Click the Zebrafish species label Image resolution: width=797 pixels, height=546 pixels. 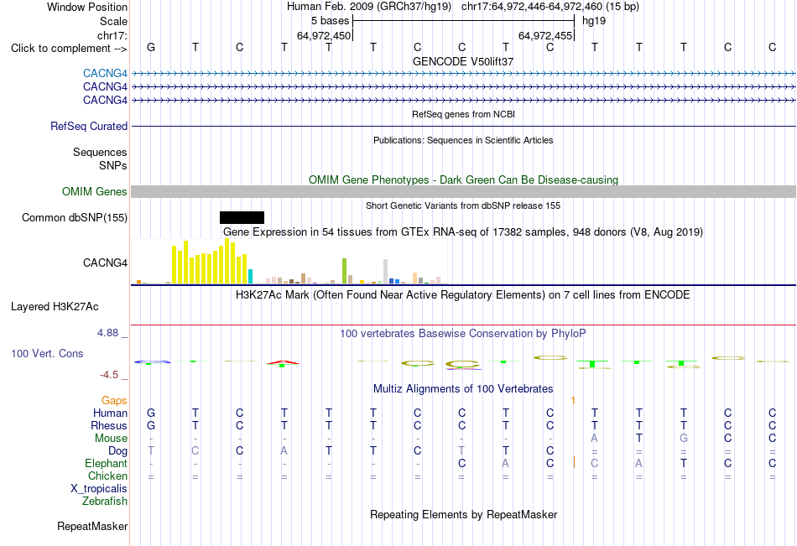click(105, 502)
